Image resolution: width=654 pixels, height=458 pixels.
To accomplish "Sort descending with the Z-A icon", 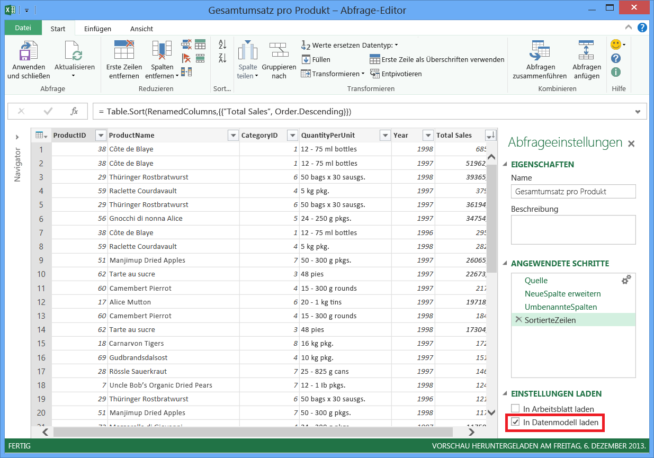I will (222, 58).
